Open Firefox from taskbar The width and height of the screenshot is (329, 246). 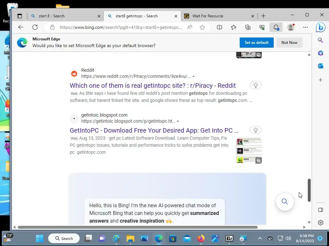click(x=201, y=238)
